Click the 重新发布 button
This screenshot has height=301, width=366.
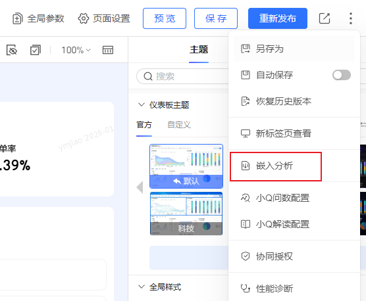278,18
